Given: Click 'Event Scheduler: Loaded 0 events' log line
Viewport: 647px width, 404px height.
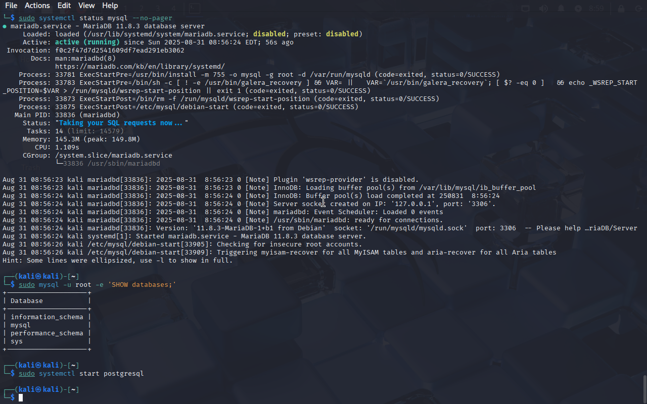Looking at the screenshot, I should pos(223,212).
